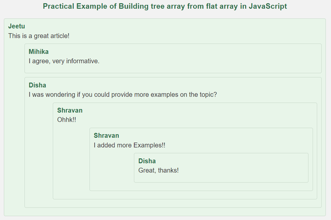
Task: Click the author name Jeetu
Action: coord(17,26)
